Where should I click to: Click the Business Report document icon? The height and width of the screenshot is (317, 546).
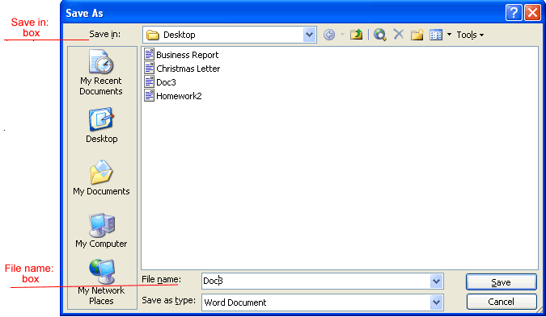coord(149,55)
